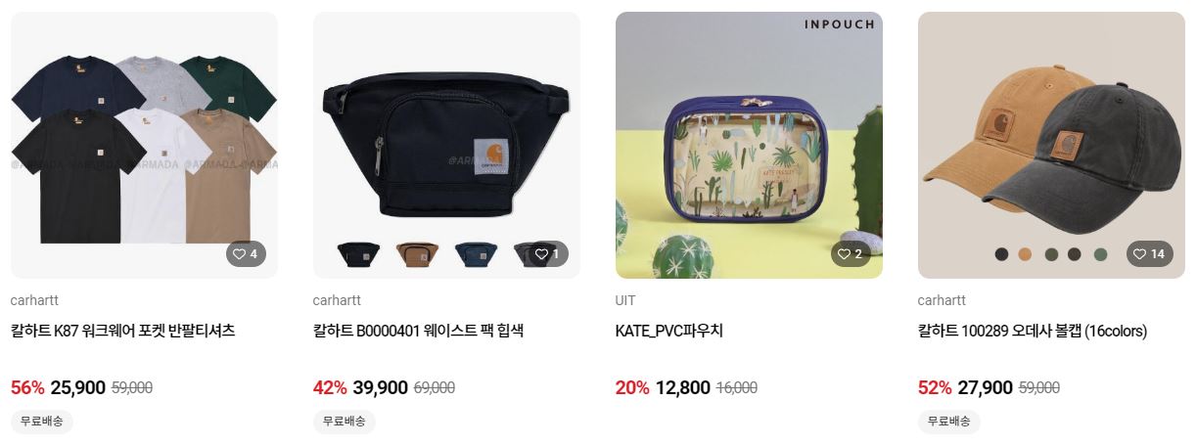Open 칼하트 100289 오데사 볼캡 product title

coord(1033,331)
